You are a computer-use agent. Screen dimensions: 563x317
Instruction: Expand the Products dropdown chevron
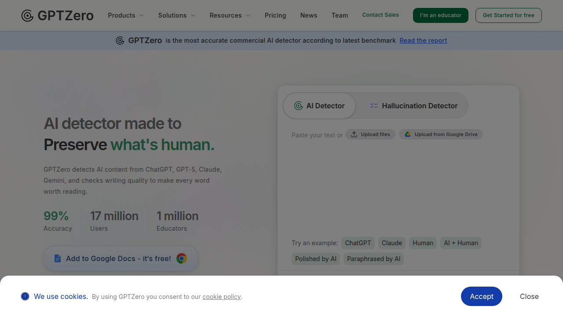pyautogui.click(x=142, y=15)
